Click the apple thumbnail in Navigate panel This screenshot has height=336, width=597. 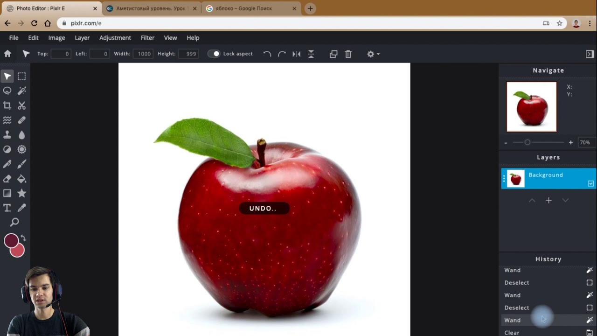[532, 107]
